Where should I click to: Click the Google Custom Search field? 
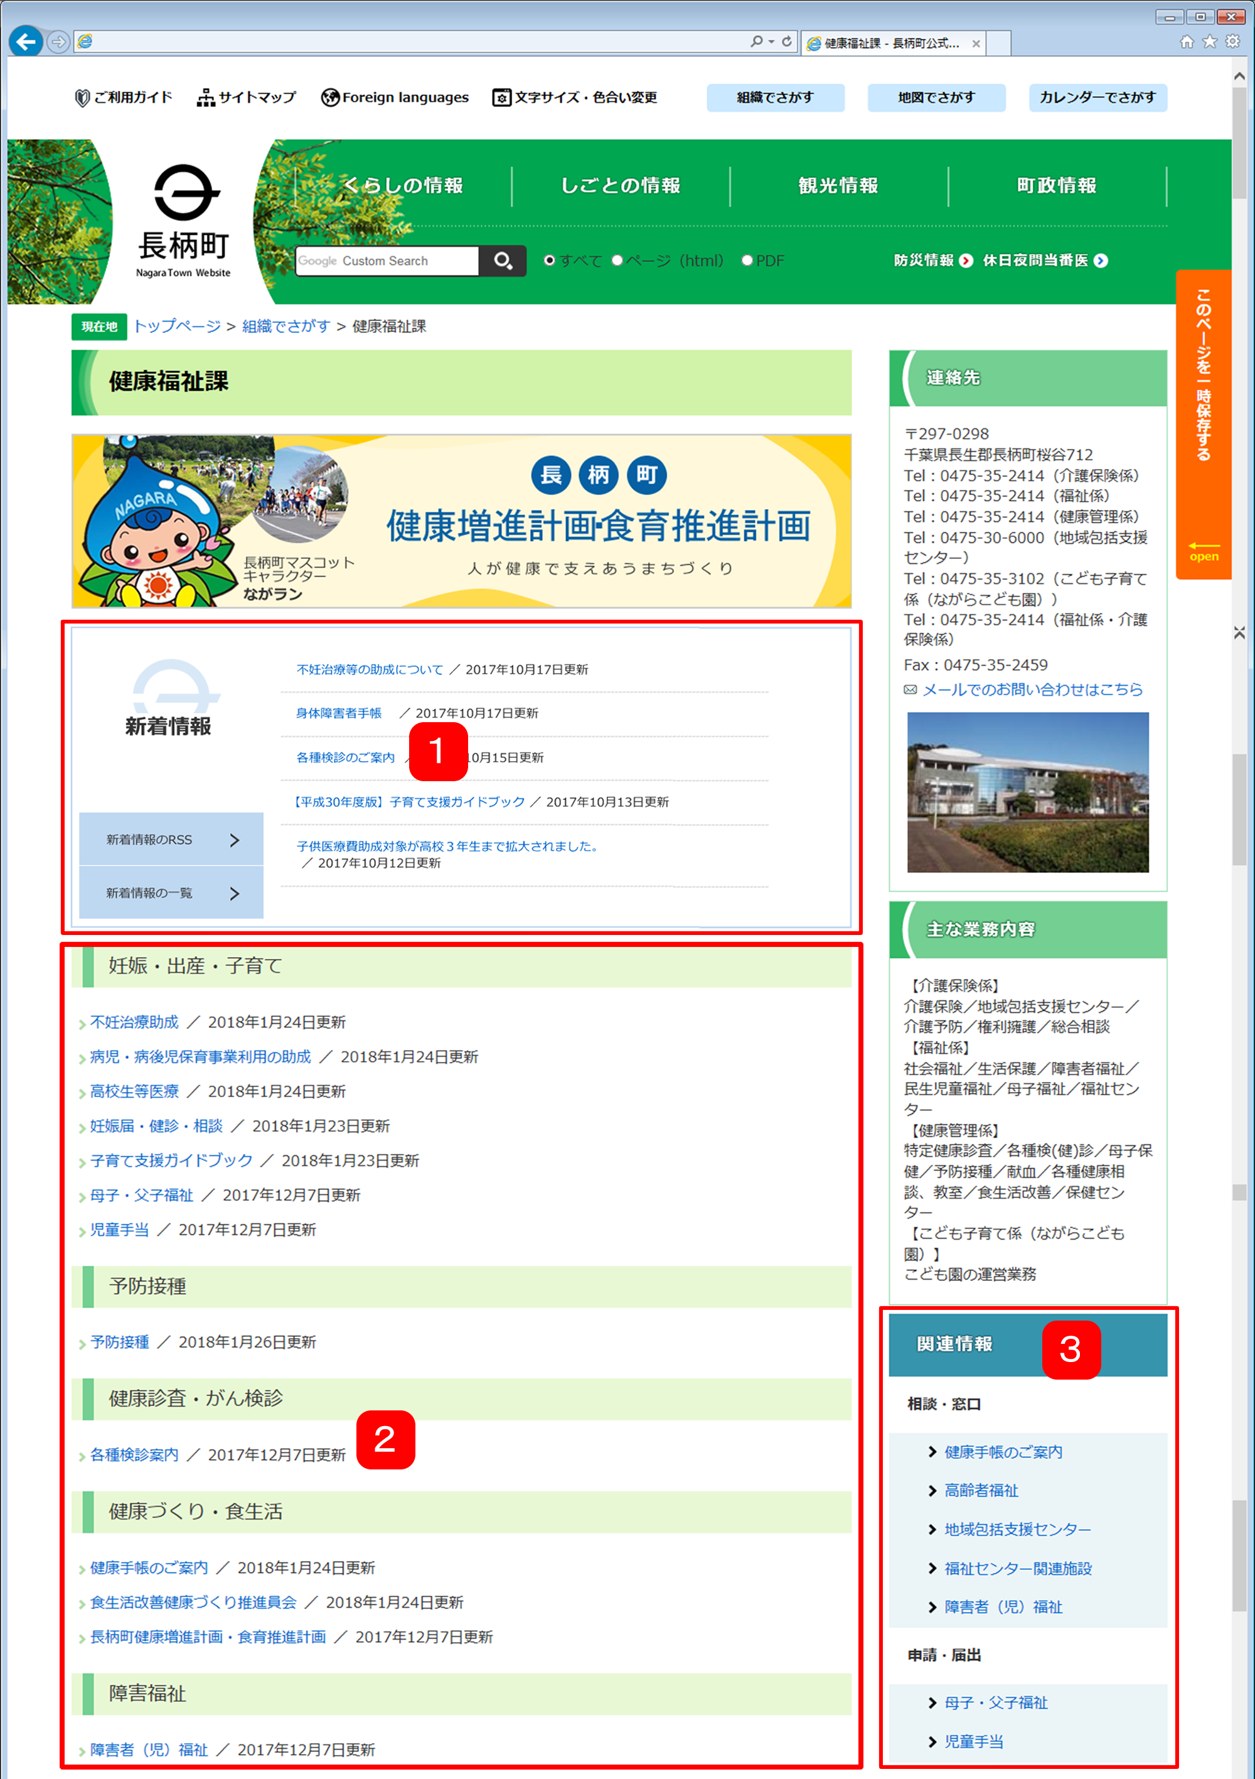pyautogui.click(x=387, y=261)
